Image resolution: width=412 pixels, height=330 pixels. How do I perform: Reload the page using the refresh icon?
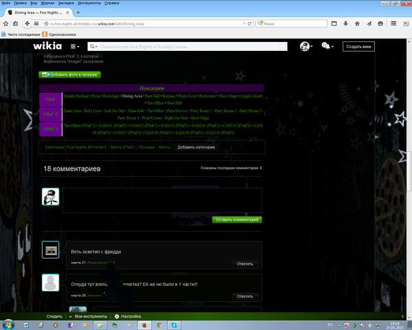250,23
